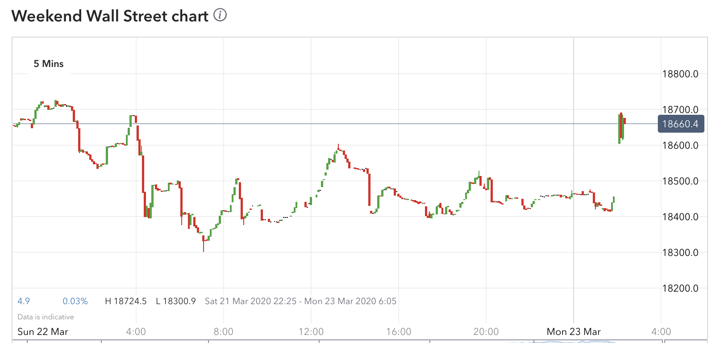This screenshot has width=716, height=343.
Task: Click the 20:00 time axis label
Action: [x=486, y=331]
